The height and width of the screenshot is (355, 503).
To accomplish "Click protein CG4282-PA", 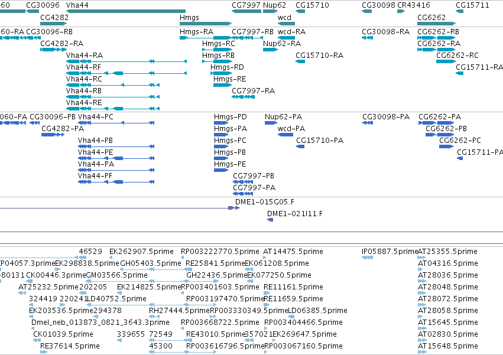I will (x=53, y=135).
